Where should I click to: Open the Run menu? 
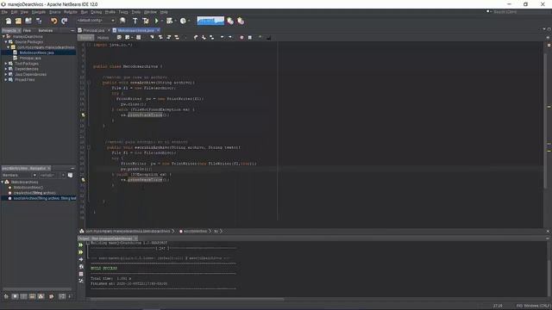tap(85, 12)
